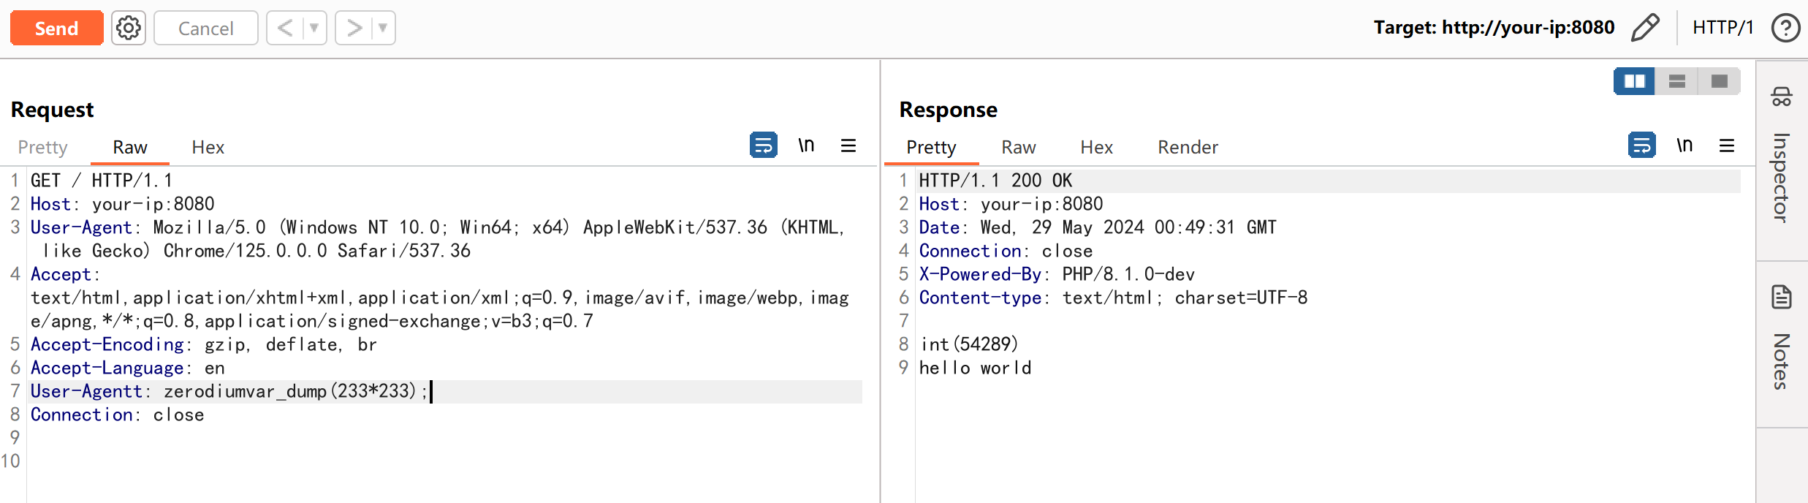This screenshot has height=503, width=1808.
Task: Open the request settings gear icon
Action: pyautogui.click(x=129, y=29)
